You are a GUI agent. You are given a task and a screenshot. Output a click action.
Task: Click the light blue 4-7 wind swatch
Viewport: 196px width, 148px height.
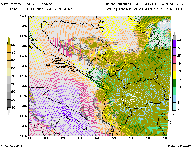pyautogui.click(x=174, y=99)
